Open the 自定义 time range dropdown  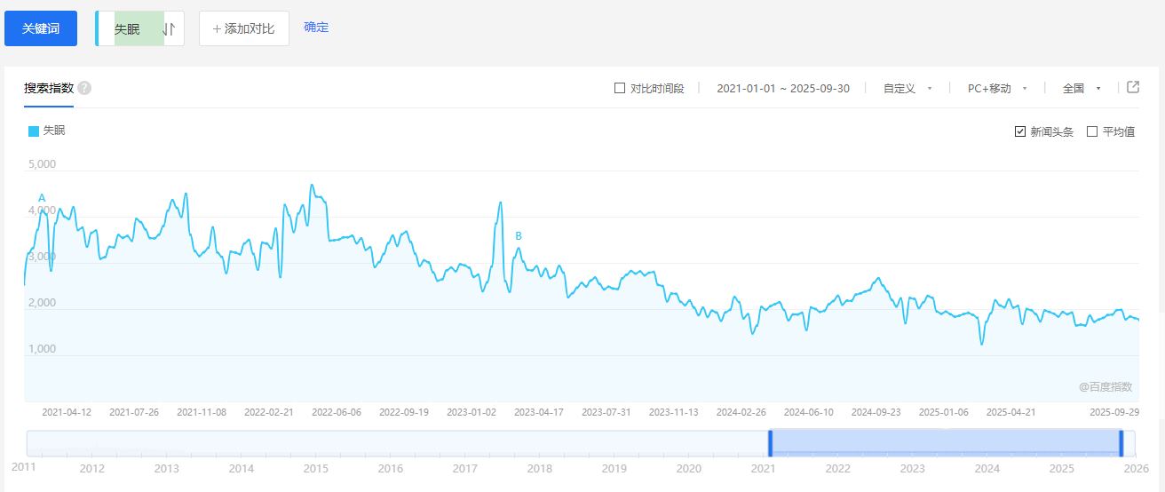907,89
